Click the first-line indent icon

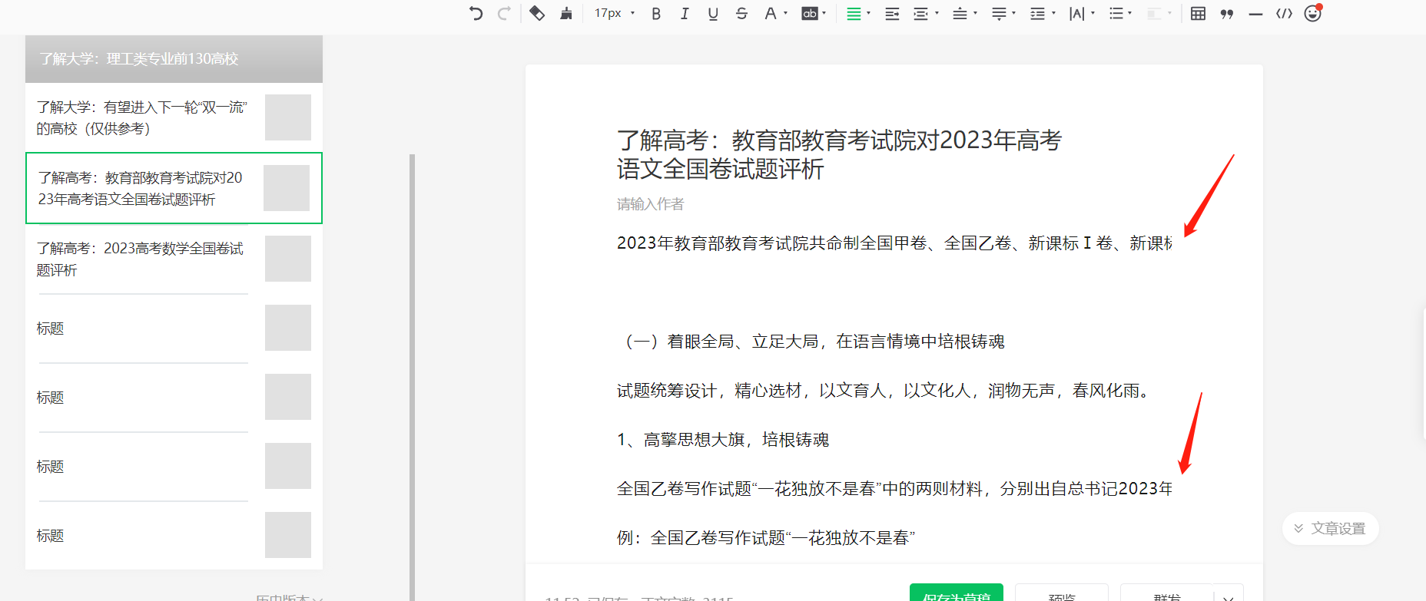(x=892, y=14)
